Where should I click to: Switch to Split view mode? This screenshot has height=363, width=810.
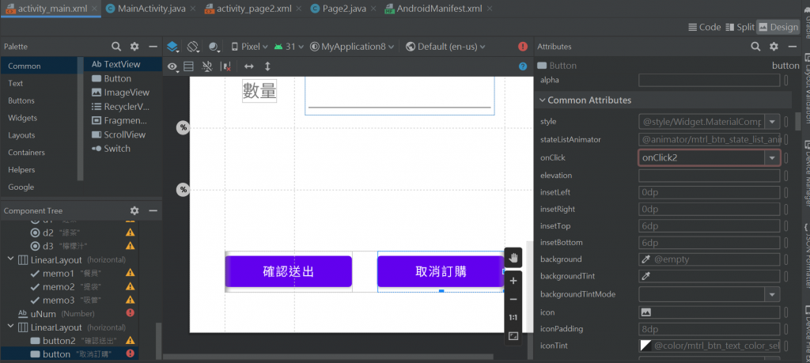tap(740, 28)
